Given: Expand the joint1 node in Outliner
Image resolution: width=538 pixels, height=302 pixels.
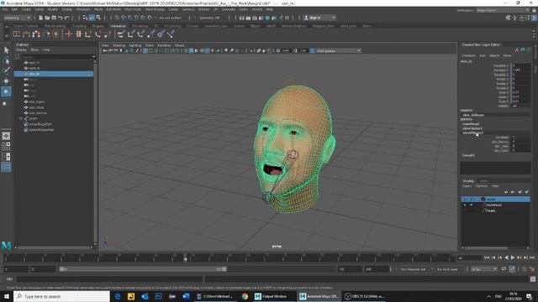Looking at the screenshot, I should tap(20, 118).
